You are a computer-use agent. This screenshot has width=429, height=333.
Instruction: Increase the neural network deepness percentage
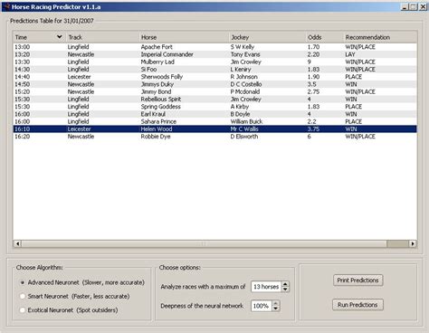click(275, 303)
